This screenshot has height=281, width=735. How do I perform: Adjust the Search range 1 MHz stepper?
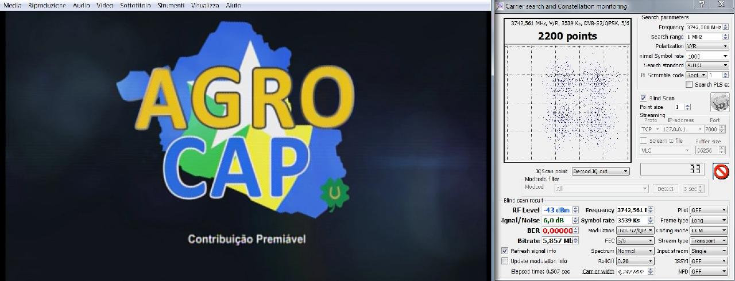726,37
